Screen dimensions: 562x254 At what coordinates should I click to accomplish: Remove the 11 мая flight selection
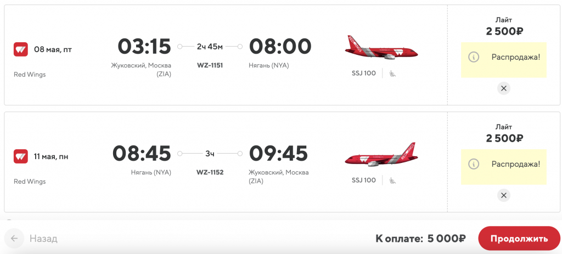(x=504, y=195)
